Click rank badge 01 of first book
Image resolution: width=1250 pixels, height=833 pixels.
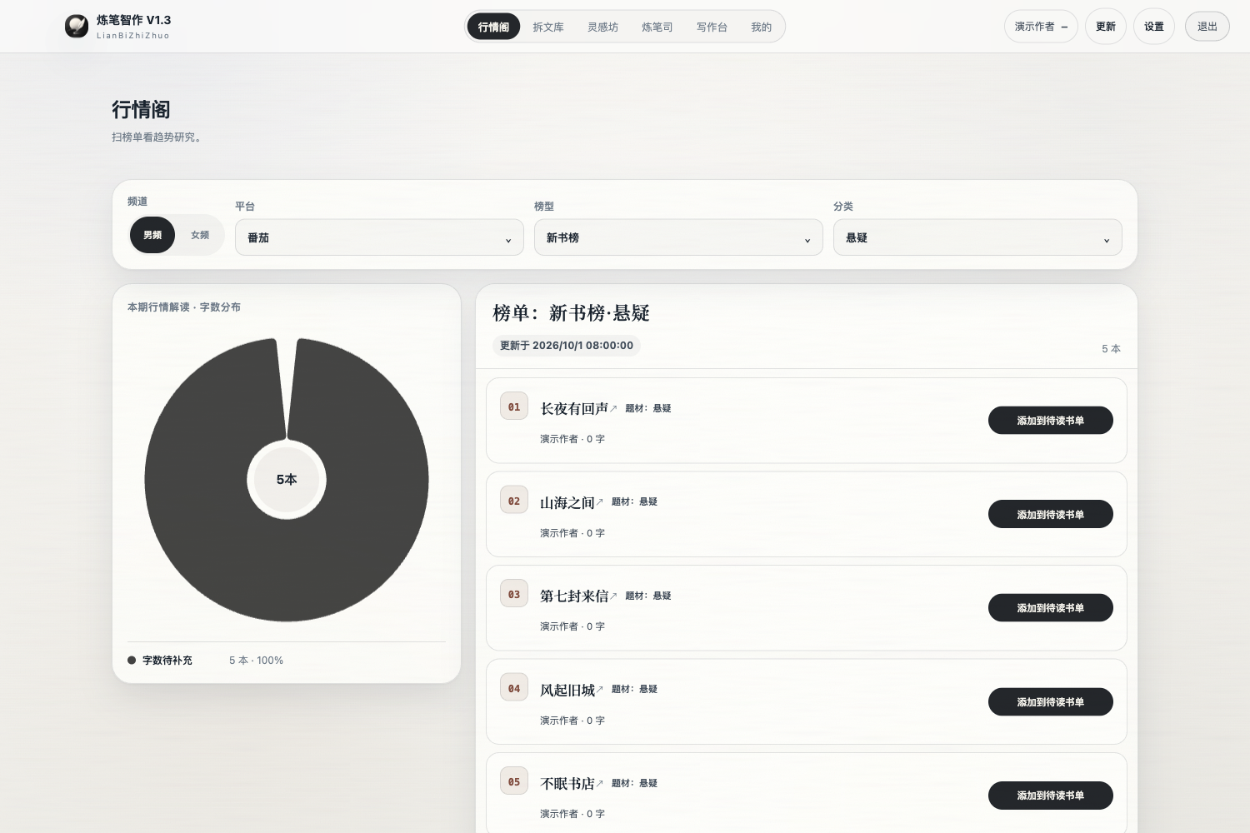pos(514,407)
